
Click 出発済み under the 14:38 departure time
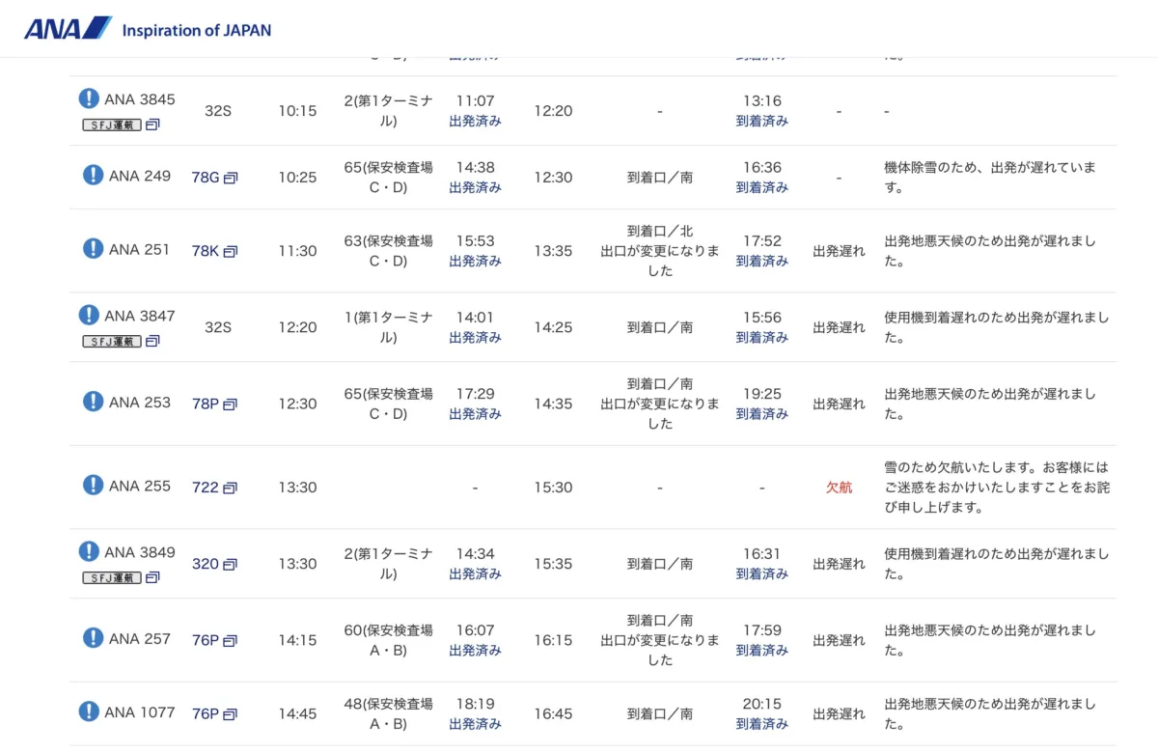pyautogui.click(x=475, y=187)
